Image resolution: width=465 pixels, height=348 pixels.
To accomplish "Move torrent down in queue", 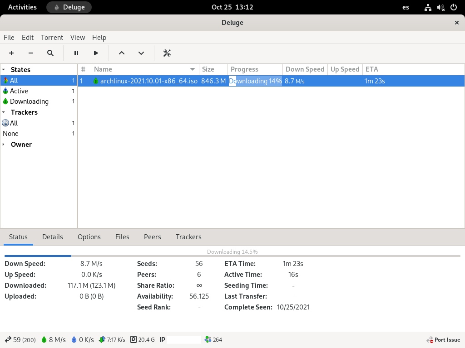I will [141, 53].
